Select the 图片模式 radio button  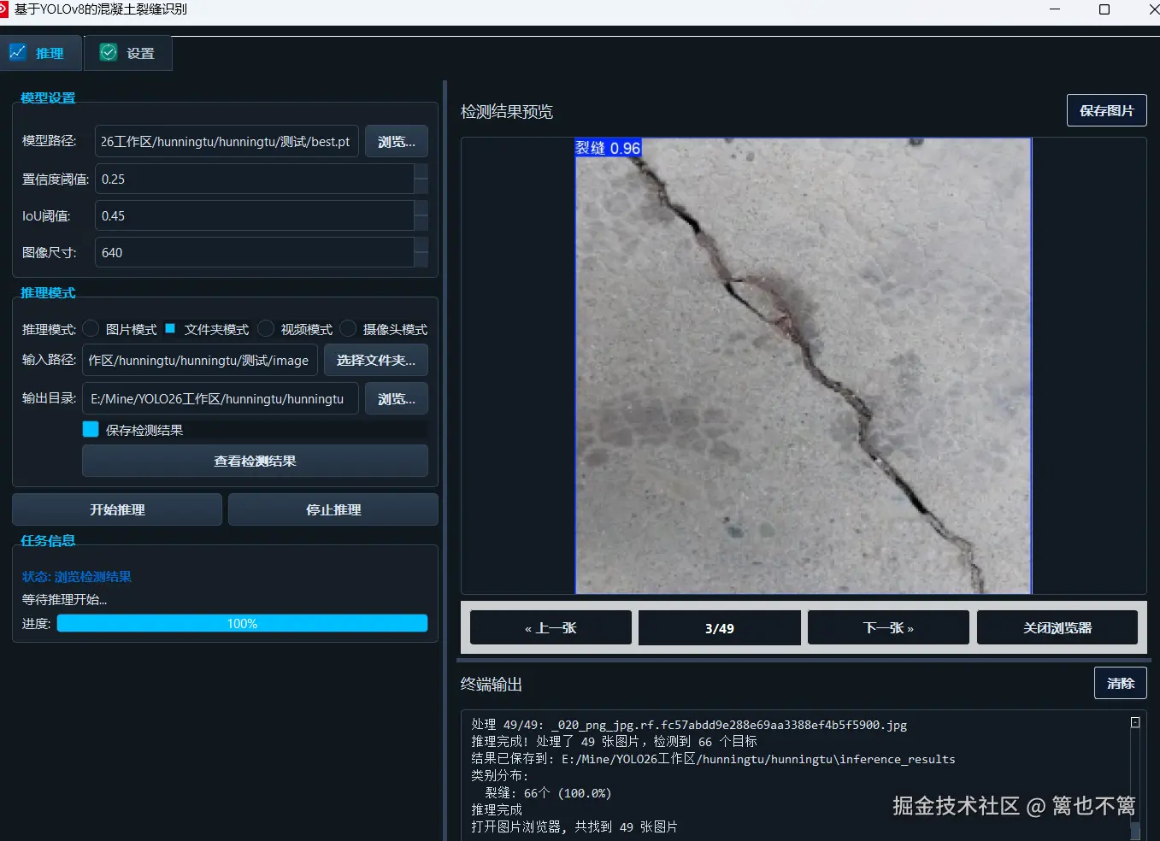90,328
